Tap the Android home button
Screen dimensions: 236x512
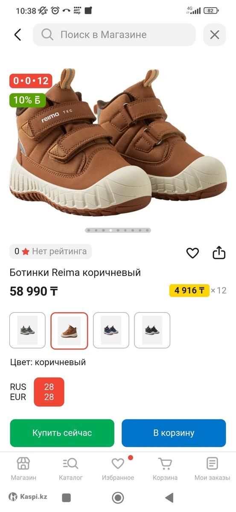[118, 497]
